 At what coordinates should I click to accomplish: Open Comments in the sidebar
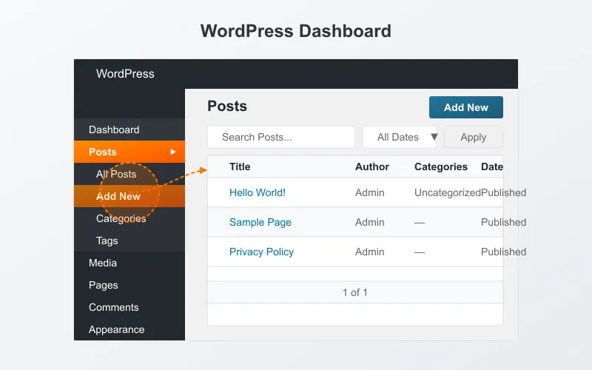click(129, 307)
